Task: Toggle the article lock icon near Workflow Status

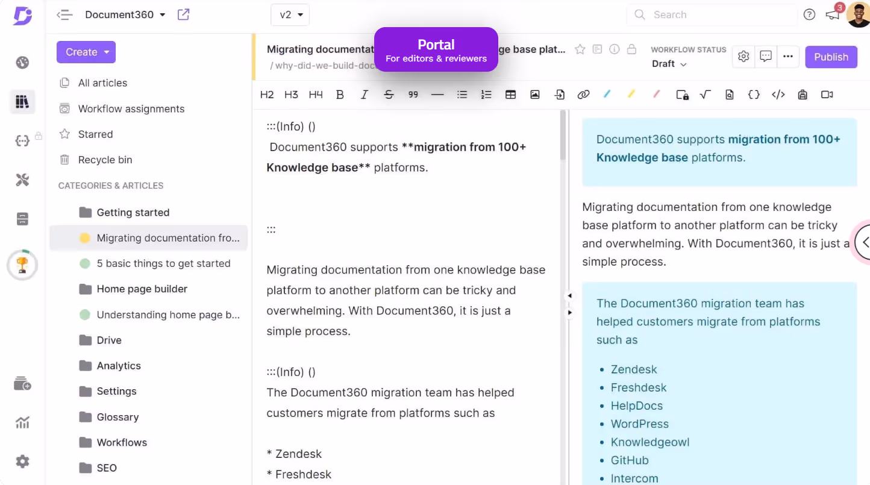Action: click(x=631, y=49)
